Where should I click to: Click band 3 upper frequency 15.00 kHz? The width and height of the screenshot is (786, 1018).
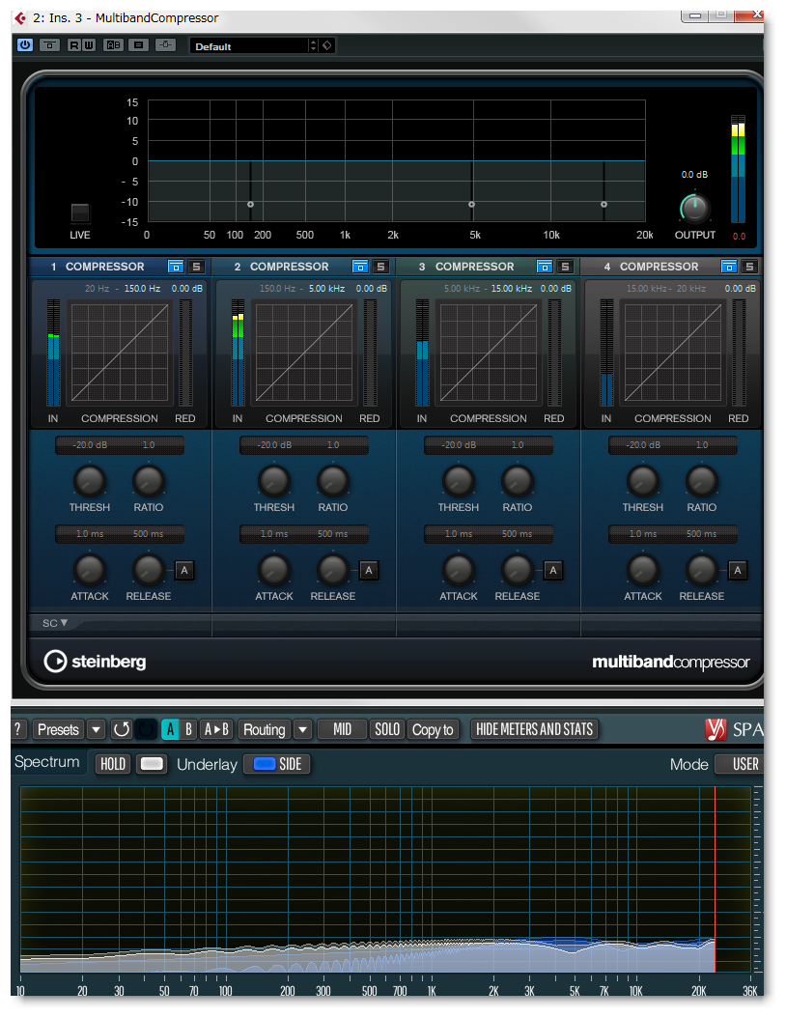click(x=511, y=288)
